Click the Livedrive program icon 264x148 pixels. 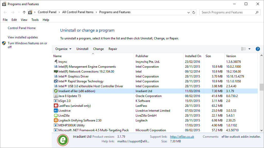56,110
